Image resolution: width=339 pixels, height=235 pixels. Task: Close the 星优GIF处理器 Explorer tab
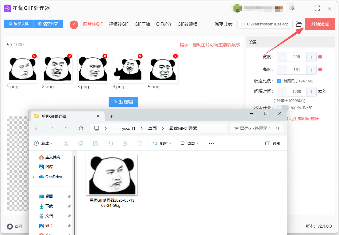coord(98,116)
